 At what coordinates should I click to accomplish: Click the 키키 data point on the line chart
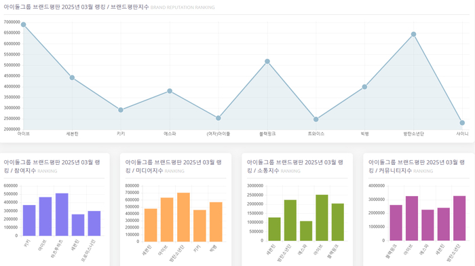(x=121, y=110)
